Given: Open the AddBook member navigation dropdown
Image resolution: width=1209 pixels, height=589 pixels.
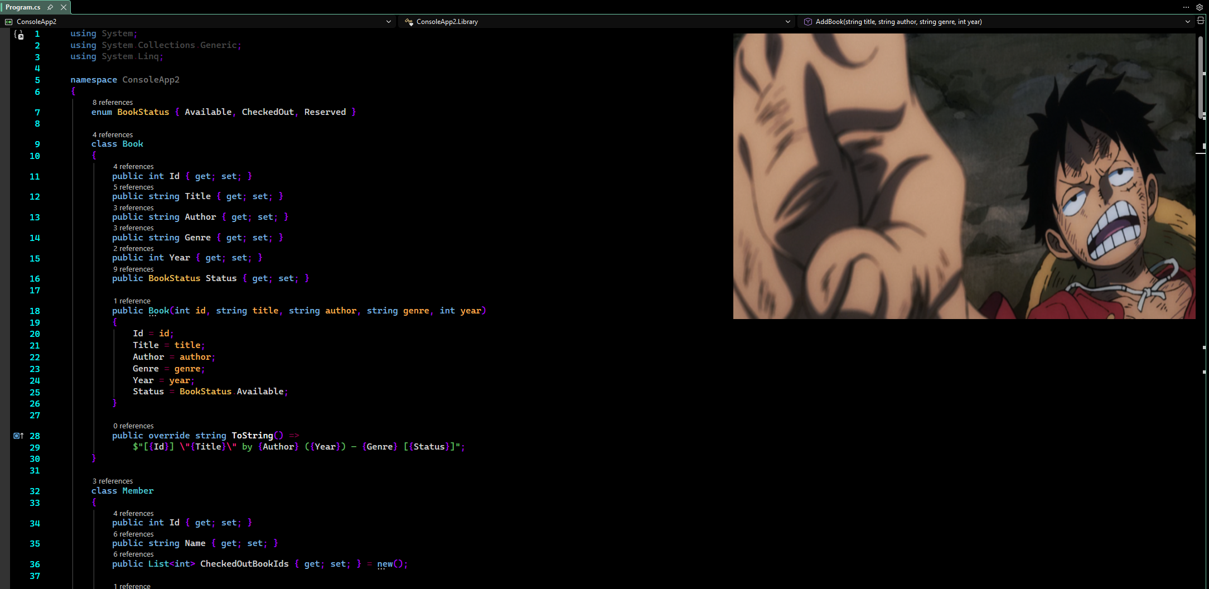Looking at the screenshot, I should click(1188, 21).
